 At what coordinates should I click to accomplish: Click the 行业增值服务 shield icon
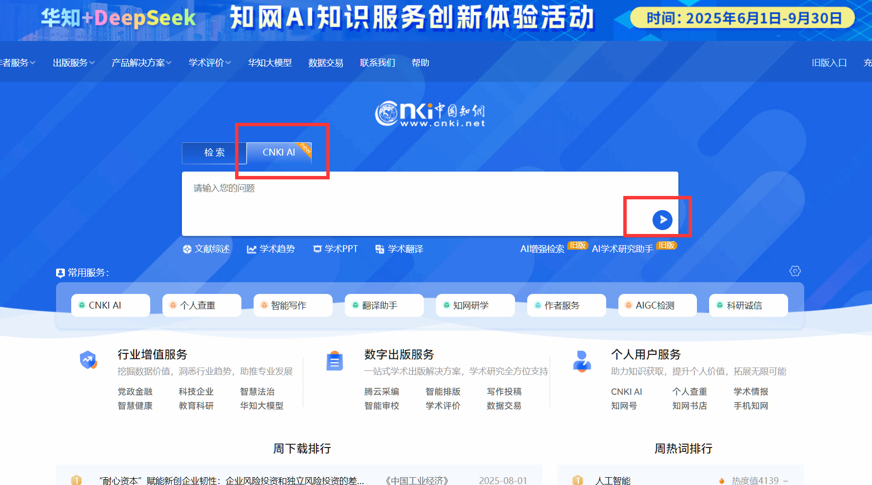point(88,360)
